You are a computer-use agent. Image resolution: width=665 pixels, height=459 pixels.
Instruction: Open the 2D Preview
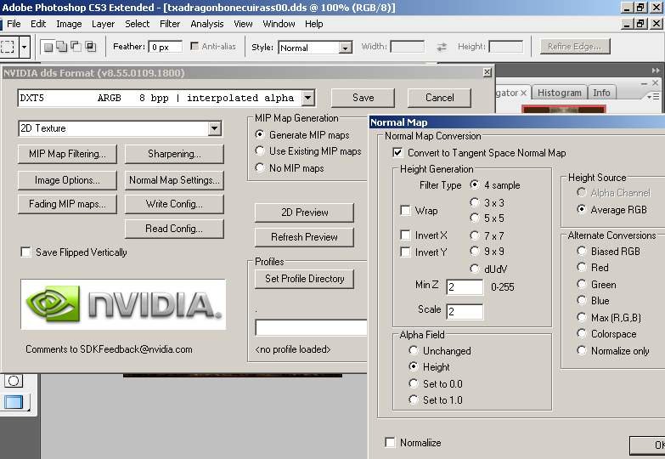click(305, 212)
